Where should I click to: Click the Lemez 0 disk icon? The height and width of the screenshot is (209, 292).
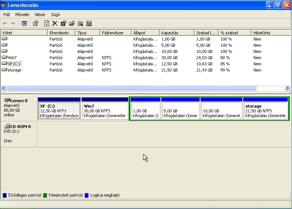tap(7, 100)
